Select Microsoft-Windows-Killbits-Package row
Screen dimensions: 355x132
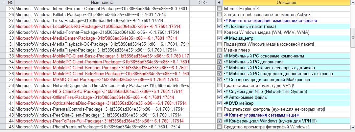tap(102, 14)
